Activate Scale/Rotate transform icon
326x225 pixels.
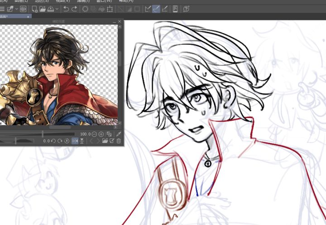(x=110, y=9)
